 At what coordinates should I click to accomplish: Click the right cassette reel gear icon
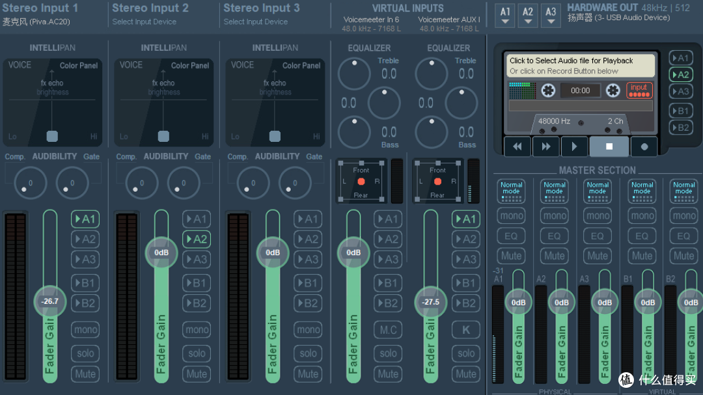coord(613,90)
